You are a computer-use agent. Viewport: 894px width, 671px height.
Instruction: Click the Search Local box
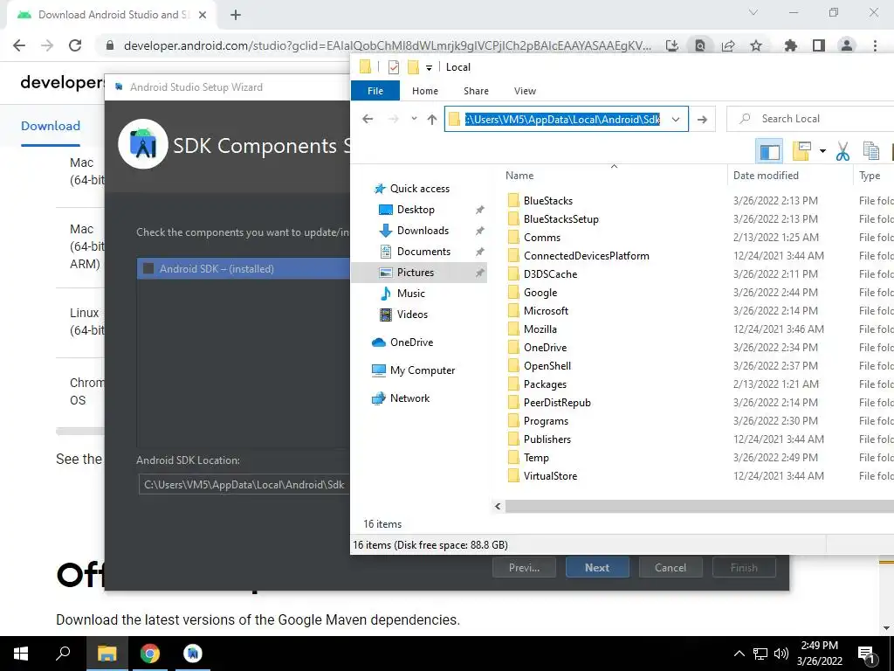tap(810, 119)
